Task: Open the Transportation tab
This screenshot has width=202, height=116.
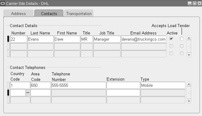Action: click(x=79, y=13)
